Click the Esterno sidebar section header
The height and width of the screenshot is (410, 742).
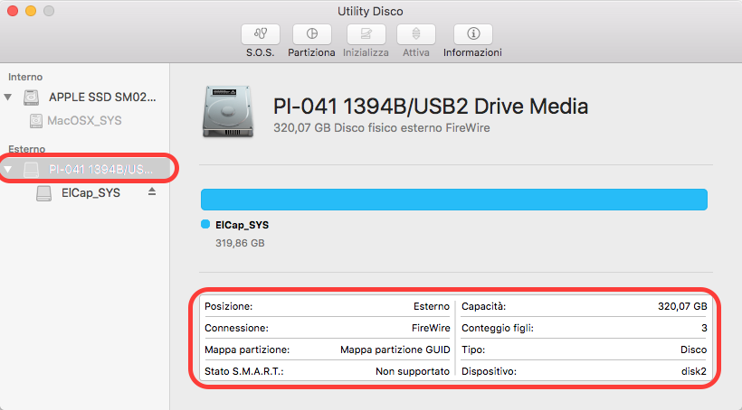pos(26,149)
